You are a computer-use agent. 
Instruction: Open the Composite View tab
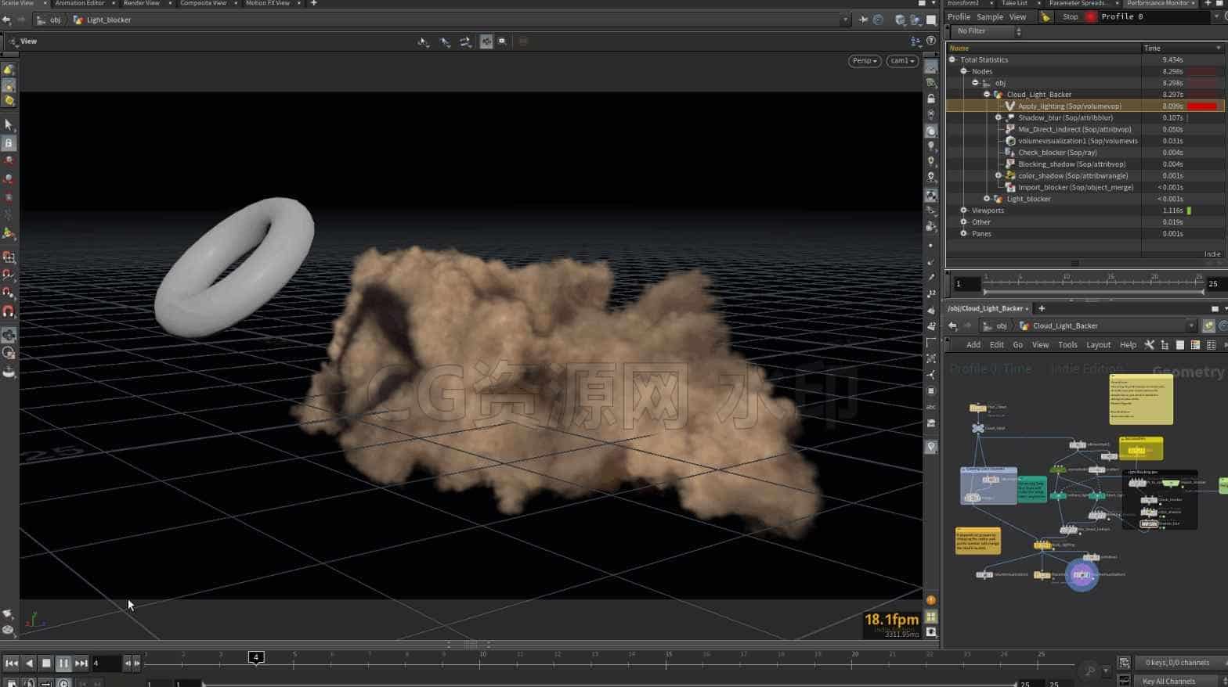tap(204, 3)
